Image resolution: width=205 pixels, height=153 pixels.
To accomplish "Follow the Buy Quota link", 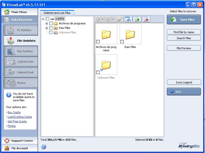I will coord(14,112).
